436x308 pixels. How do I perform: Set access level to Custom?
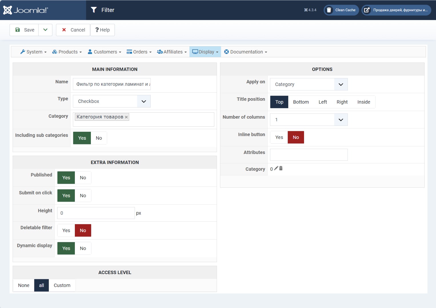[x=62, y=285]
